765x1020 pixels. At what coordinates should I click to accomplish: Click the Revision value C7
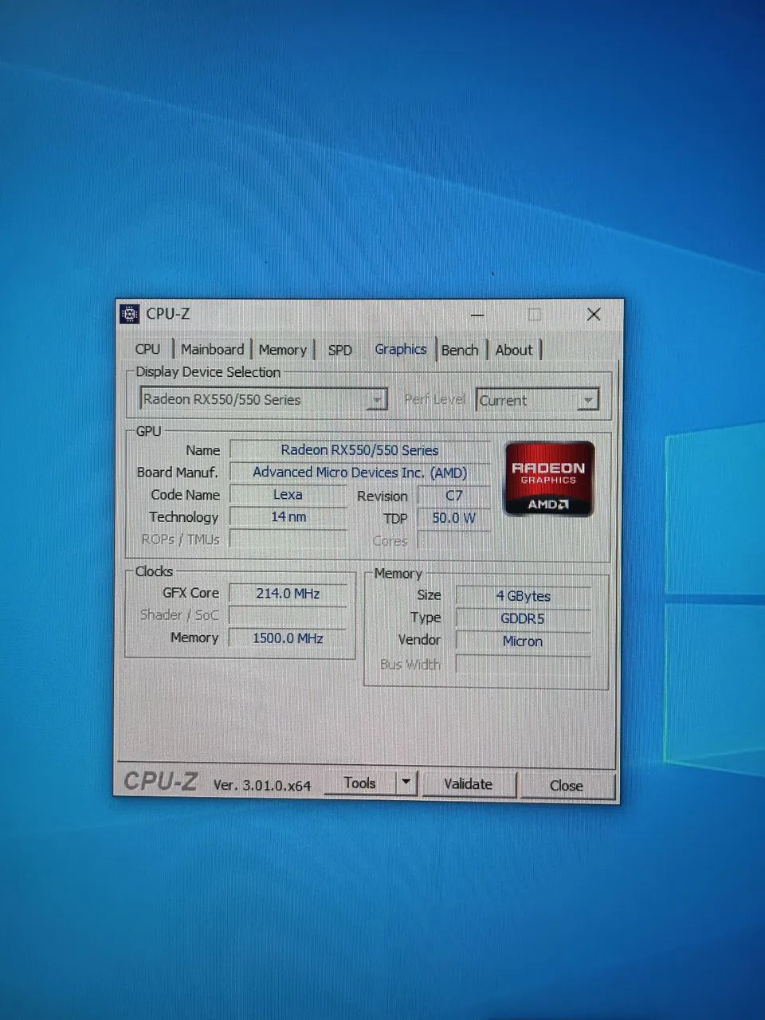[x=453, y=496]
